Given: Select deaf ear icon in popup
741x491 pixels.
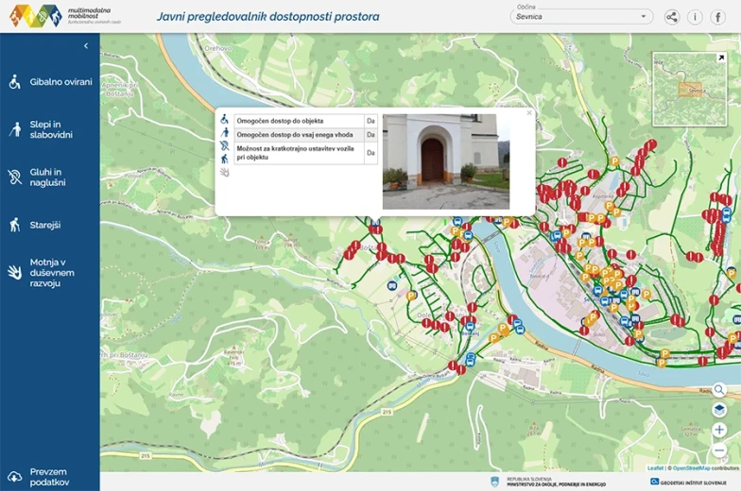Looking at the screenshot, I should (225, 146).
